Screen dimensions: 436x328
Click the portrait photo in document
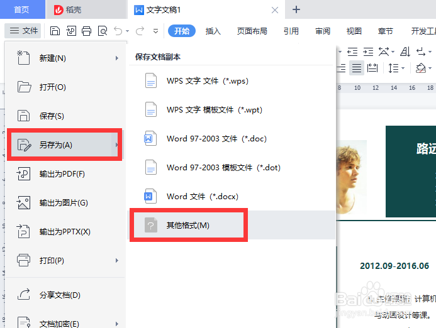click(351, 177)
